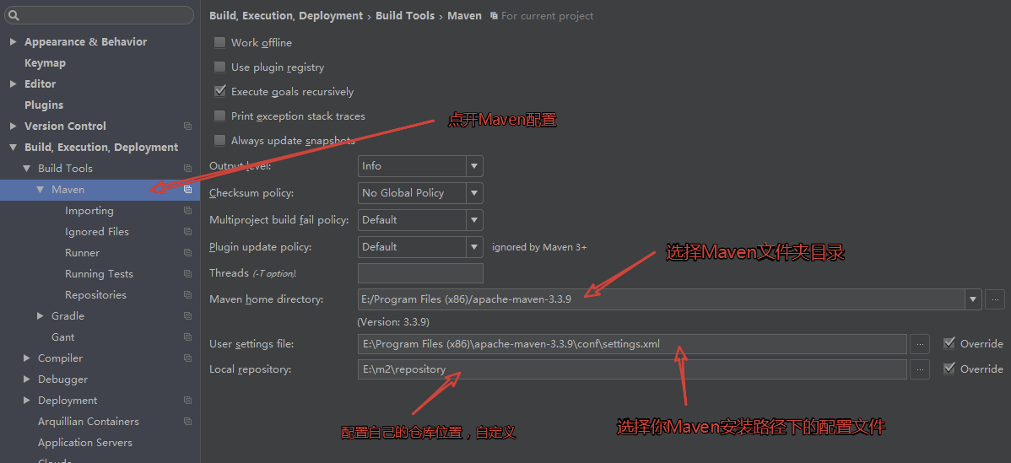Expand the Editor section
The height and width of the screenshot is (463, 1011).
[x=13, y=84]
